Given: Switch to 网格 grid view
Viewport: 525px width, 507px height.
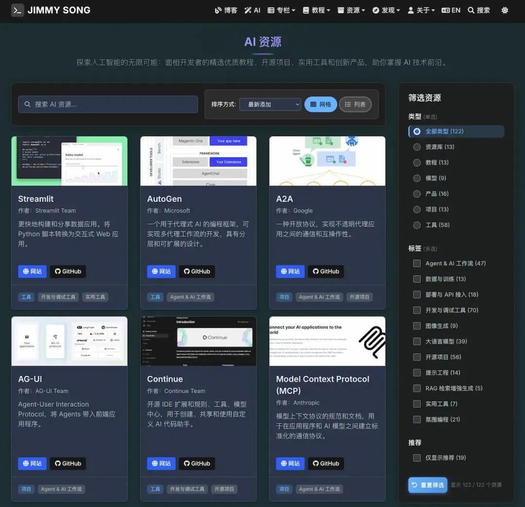Looking at the screenshot, I should 320,104.
